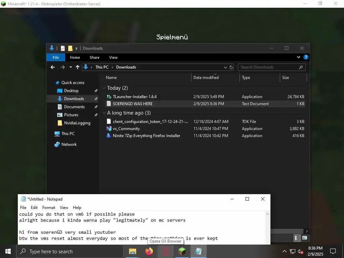Click the Properties quick access toolbar icon
344x258 pixels.
coord(63,48)
